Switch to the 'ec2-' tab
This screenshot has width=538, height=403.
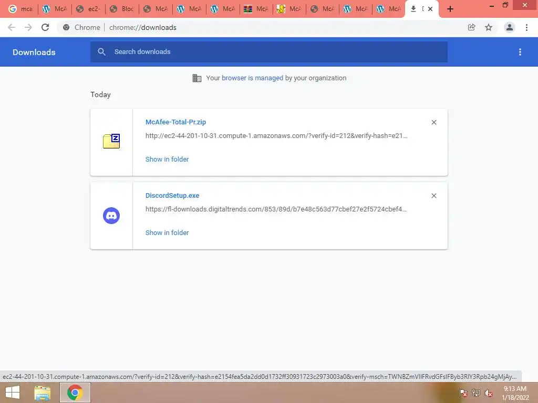coord(88,9)
